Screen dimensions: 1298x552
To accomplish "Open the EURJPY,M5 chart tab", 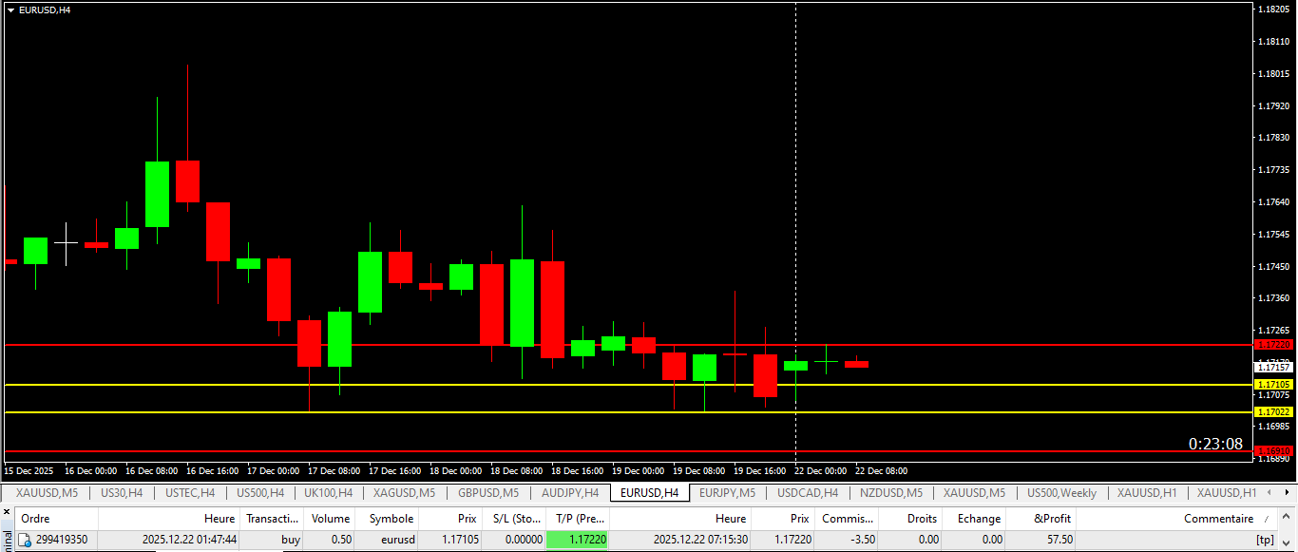I will tap(727, 493).
